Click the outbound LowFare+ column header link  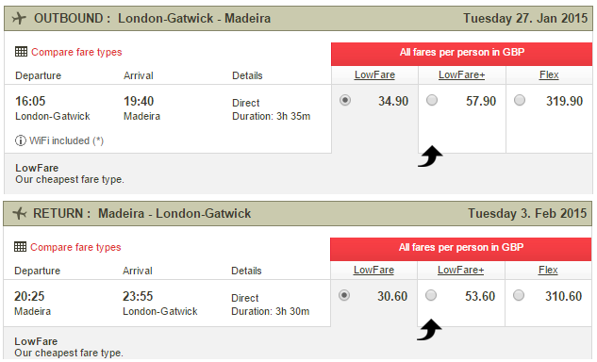coord(462,75)
